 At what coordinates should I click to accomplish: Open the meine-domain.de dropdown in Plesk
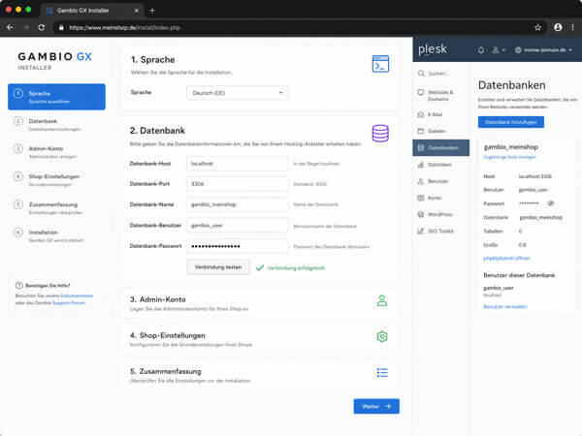544,49
